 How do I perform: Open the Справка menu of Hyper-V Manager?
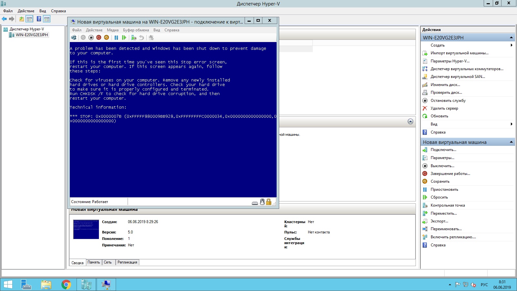(x=58, y=11)
